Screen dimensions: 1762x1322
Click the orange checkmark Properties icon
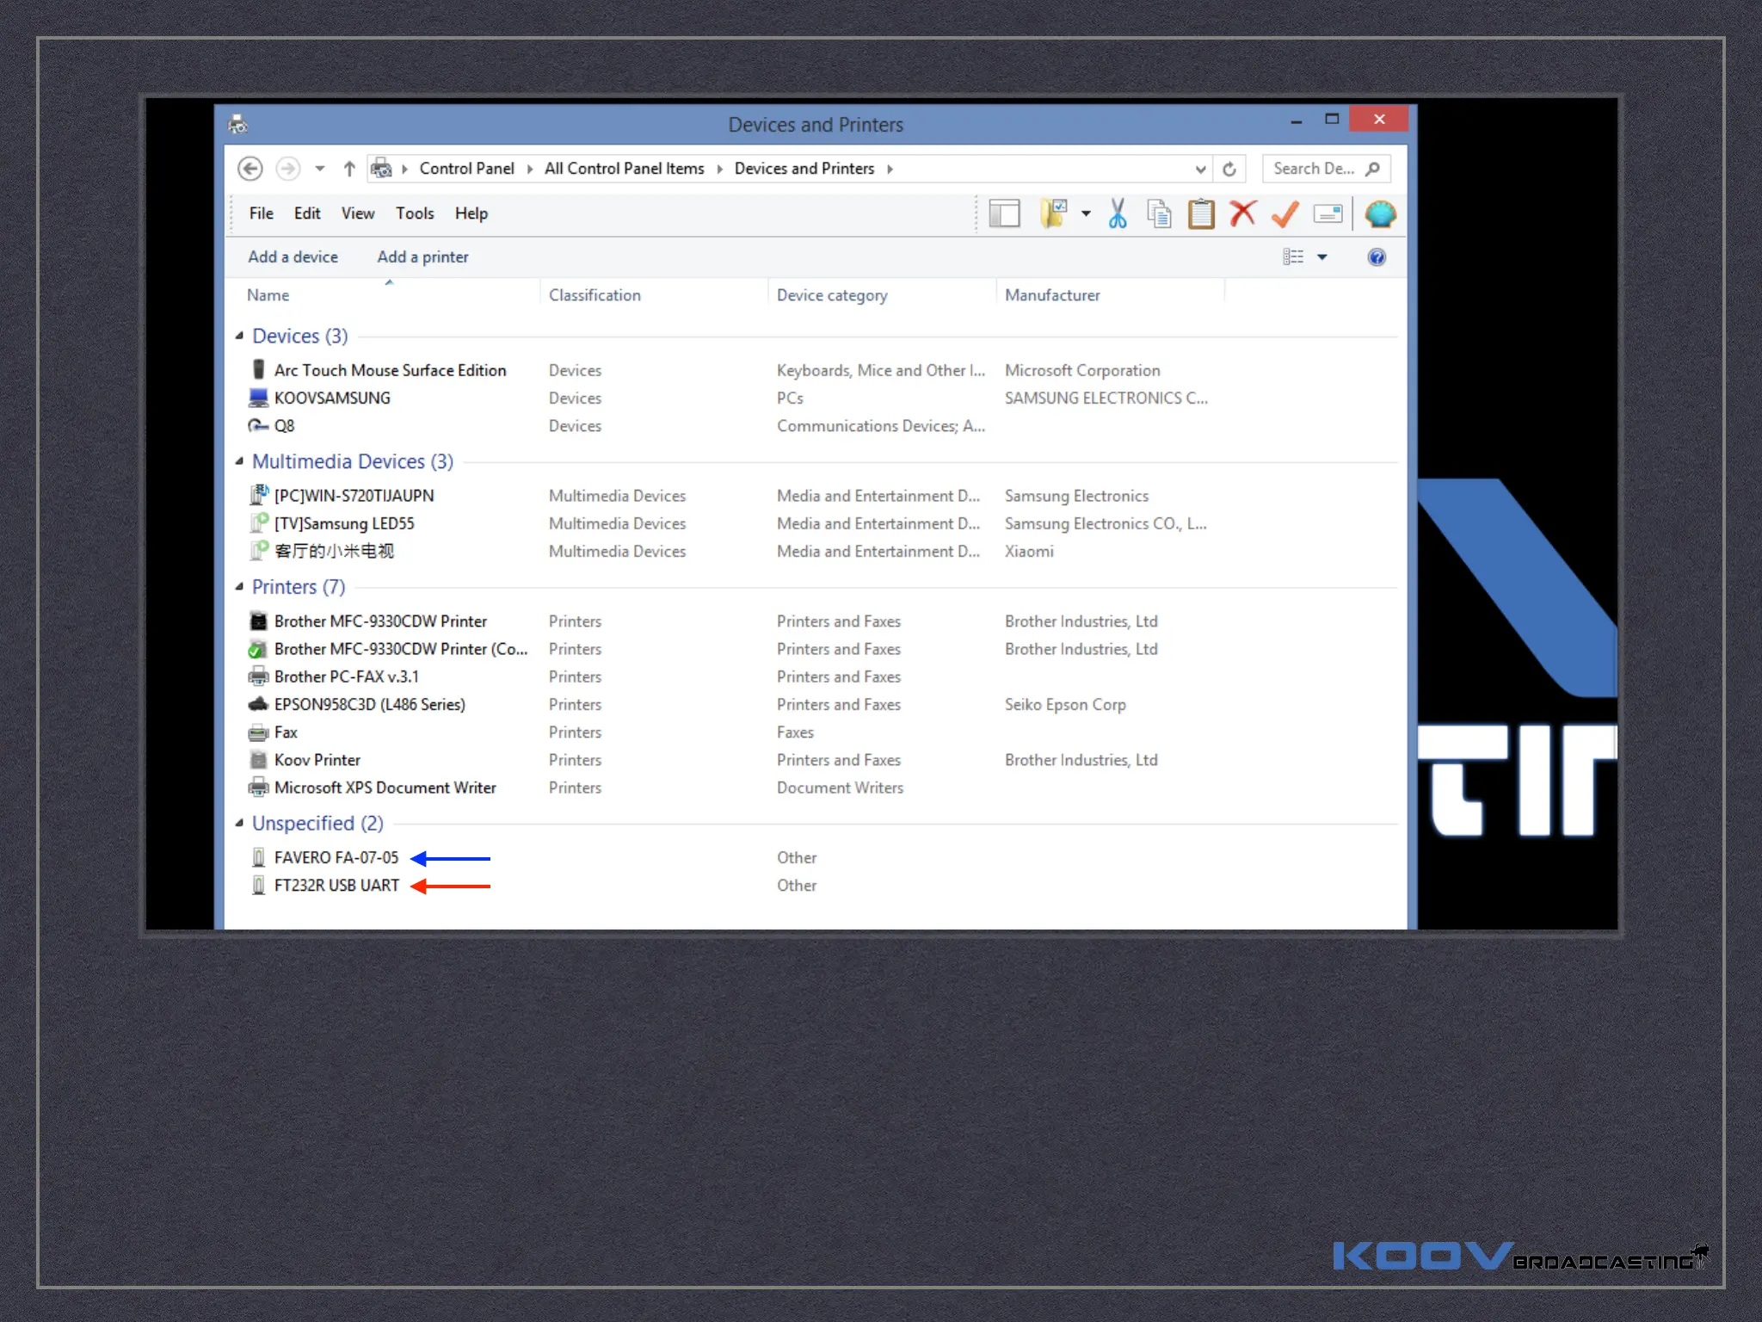(1285, 213)
